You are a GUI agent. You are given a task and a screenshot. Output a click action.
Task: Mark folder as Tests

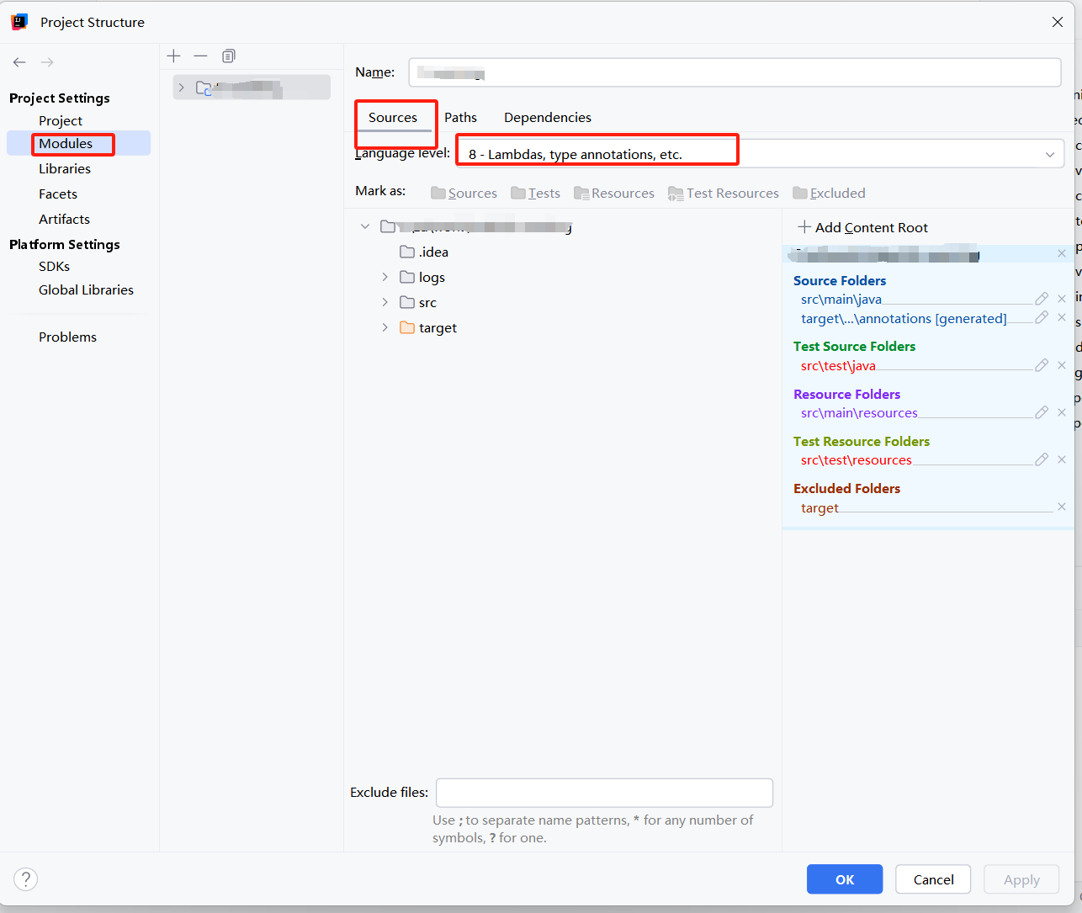point(535,194)
